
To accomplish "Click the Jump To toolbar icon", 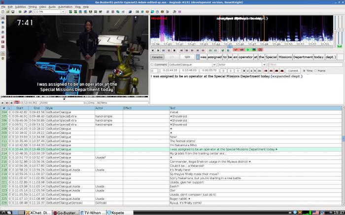I will pyautogui.click(x=20, y=12).
